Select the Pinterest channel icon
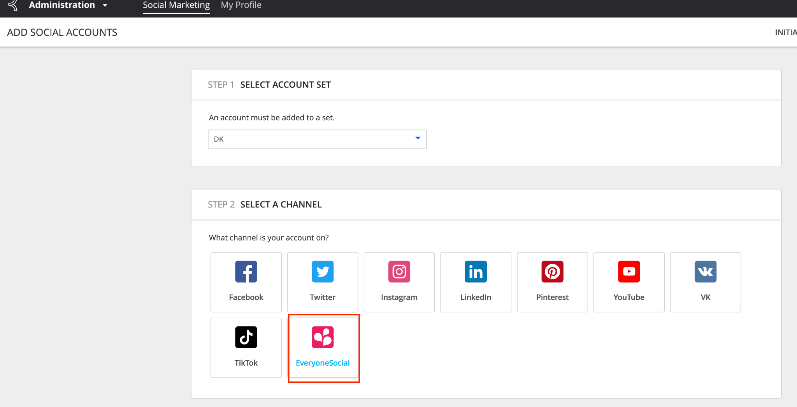This screenshot has height=407, width=797. [x=552, y=272]
